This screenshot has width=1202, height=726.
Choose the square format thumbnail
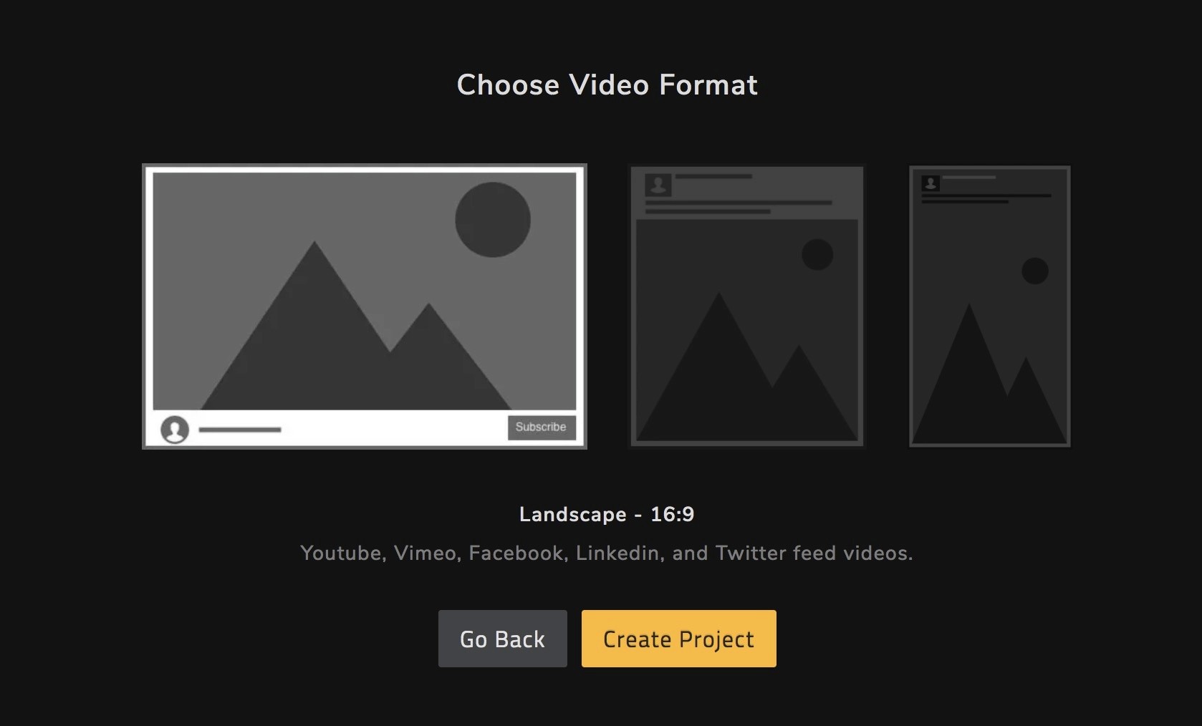(x=746, y=306)
